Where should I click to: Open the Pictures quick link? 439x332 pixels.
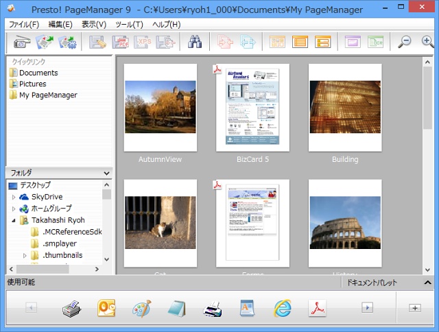tap(27, 84)
